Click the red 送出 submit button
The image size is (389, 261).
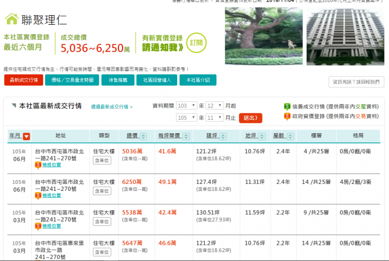click(x=251, y=118)
